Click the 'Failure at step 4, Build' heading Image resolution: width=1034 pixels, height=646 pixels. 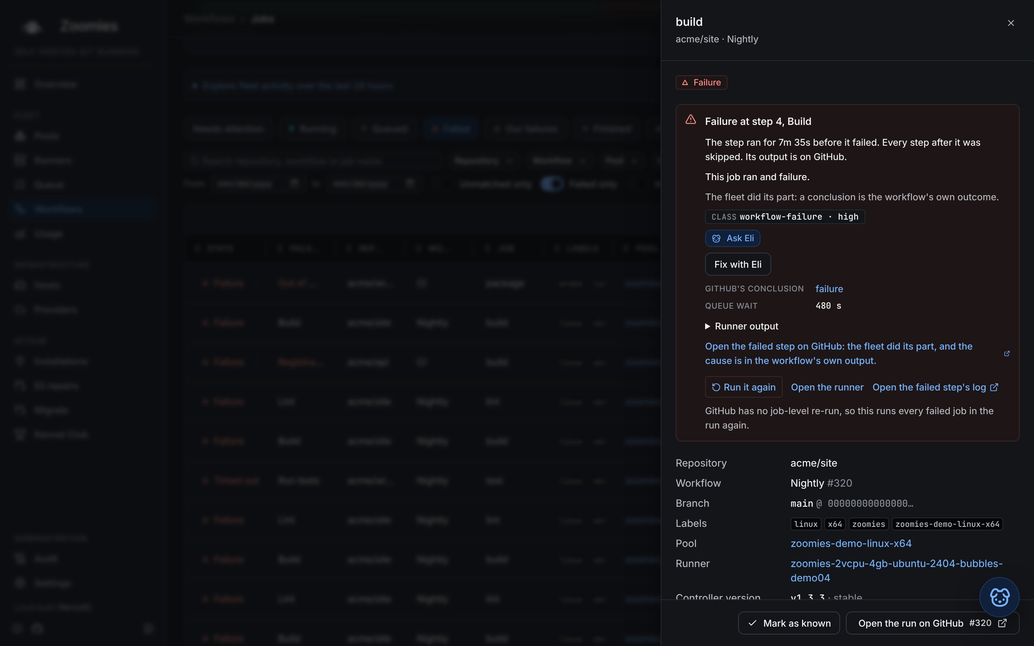point(758,121)
